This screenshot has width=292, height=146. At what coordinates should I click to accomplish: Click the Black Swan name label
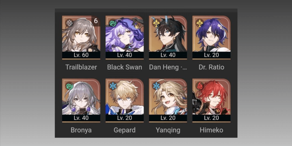click(x=125, y=67)
